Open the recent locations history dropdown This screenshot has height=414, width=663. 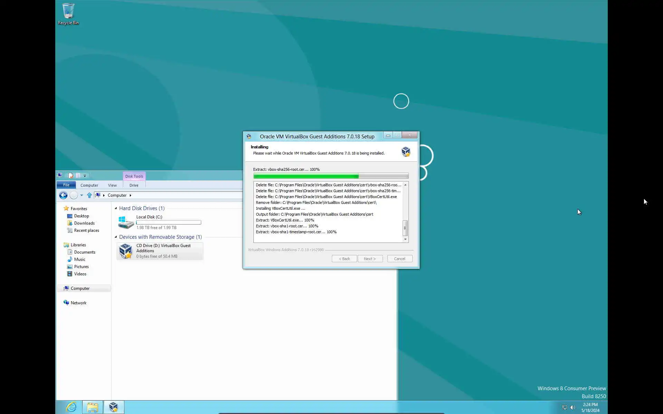coord(81,195)
